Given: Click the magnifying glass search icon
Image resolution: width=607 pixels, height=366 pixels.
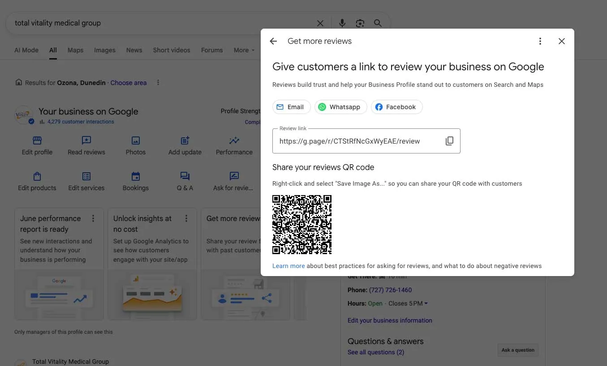Looking at the screenshot, I should pos(378,23).
